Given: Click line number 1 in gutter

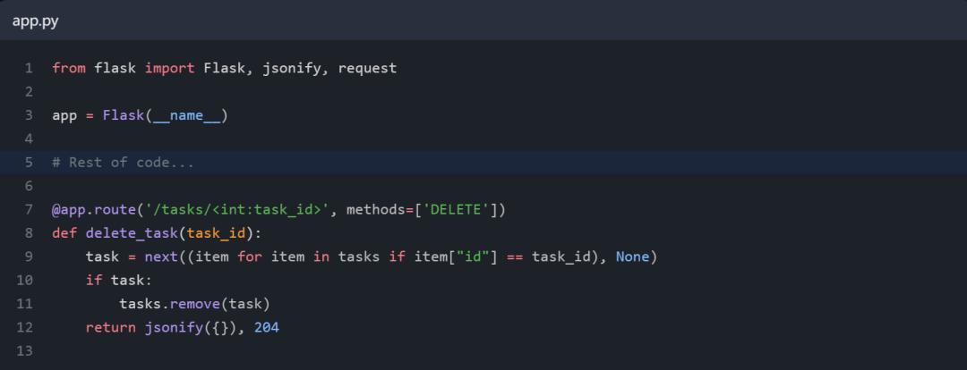Looking at the screenshot, I should (x=29, y=68).
